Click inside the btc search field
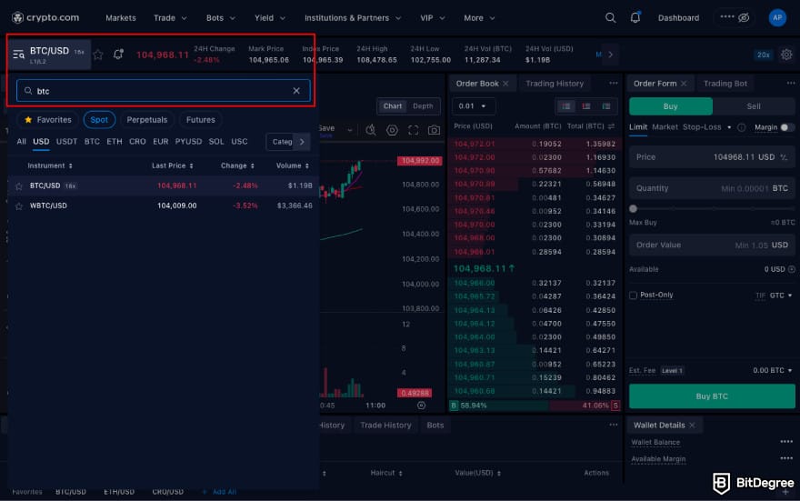This screenshot has height=501, width=800. coord(164,91)
